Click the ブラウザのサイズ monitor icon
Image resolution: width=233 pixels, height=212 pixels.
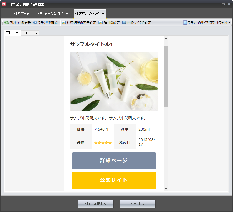[185, 23]
